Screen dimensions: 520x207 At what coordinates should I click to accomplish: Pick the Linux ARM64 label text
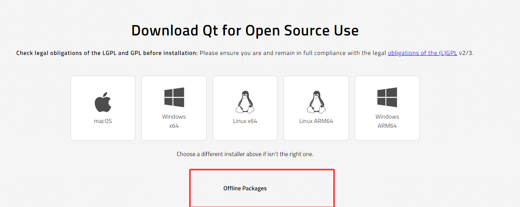pyautogui.click(x=316, y=121)
